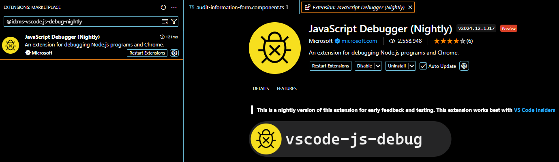Open the FEATURES tab
559x162 pixels.
click(x=287, y=88)
